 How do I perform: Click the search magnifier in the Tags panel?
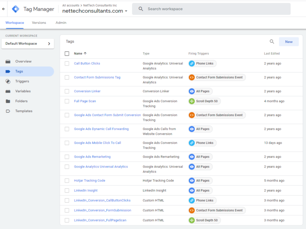pos(272,41)
